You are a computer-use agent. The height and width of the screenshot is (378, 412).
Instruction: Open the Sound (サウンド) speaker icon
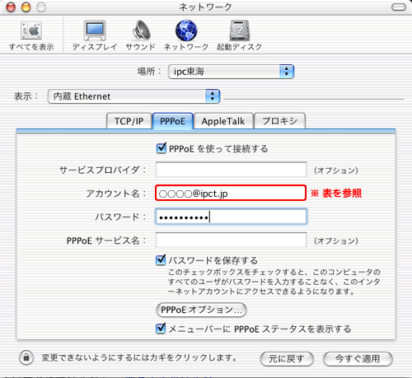pyautogui.click(x=141, y=30)
